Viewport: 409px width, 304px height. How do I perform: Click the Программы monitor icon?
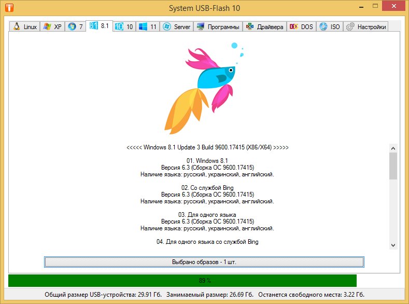pos(201,26)
